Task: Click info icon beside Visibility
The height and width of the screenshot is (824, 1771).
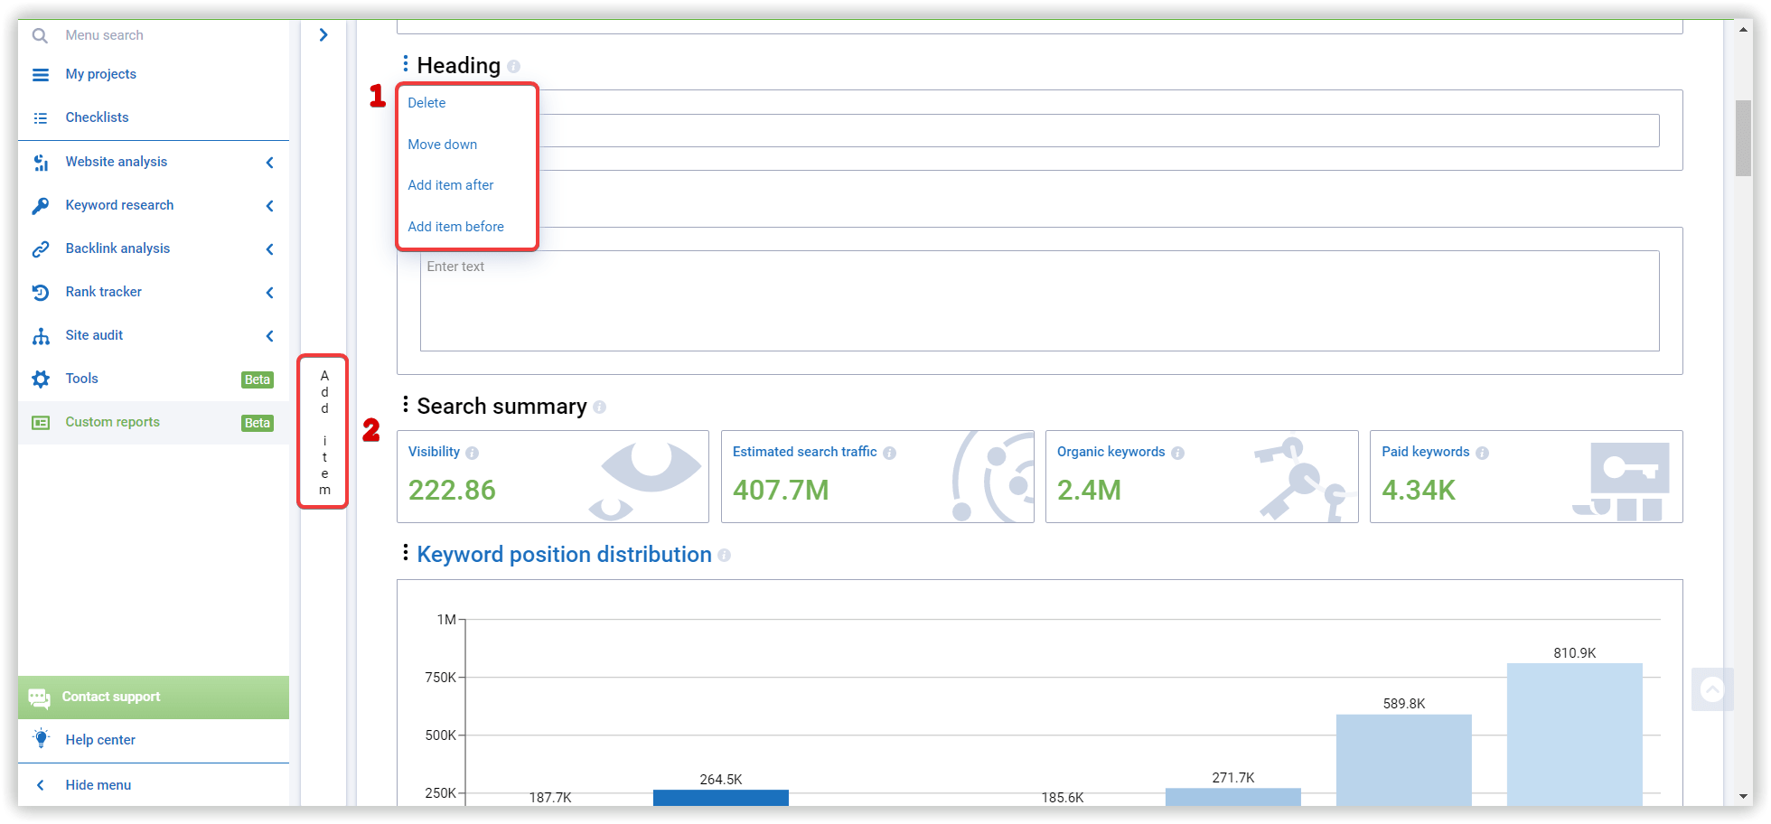Action: [x=472, y=453]
